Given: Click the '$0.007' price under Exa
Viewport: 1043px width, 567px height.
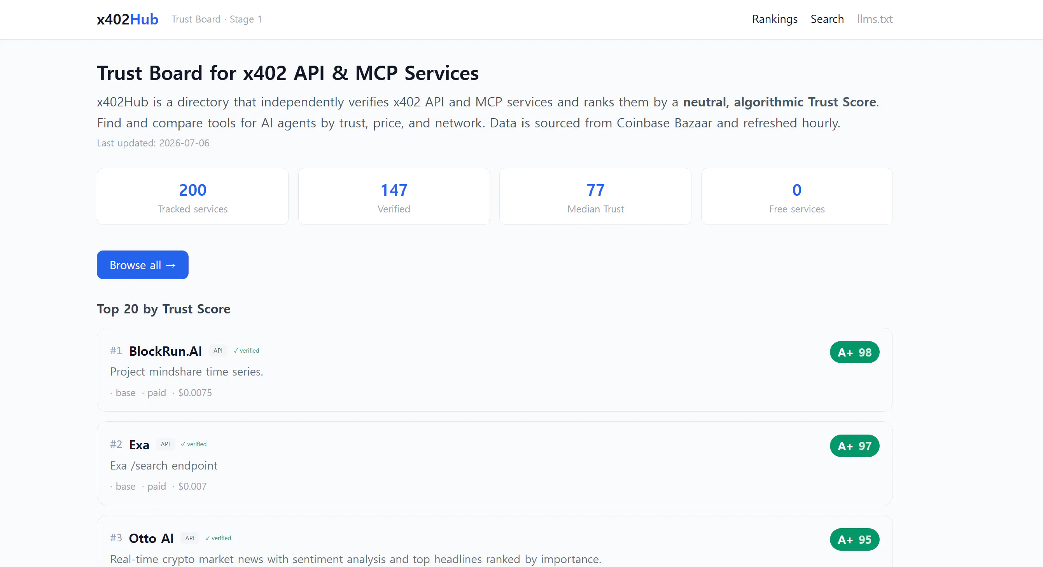Looking at the screenshot, I should pos(192,486).
